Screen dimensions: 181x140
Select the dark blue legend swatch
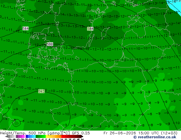[x=27, y=136]
